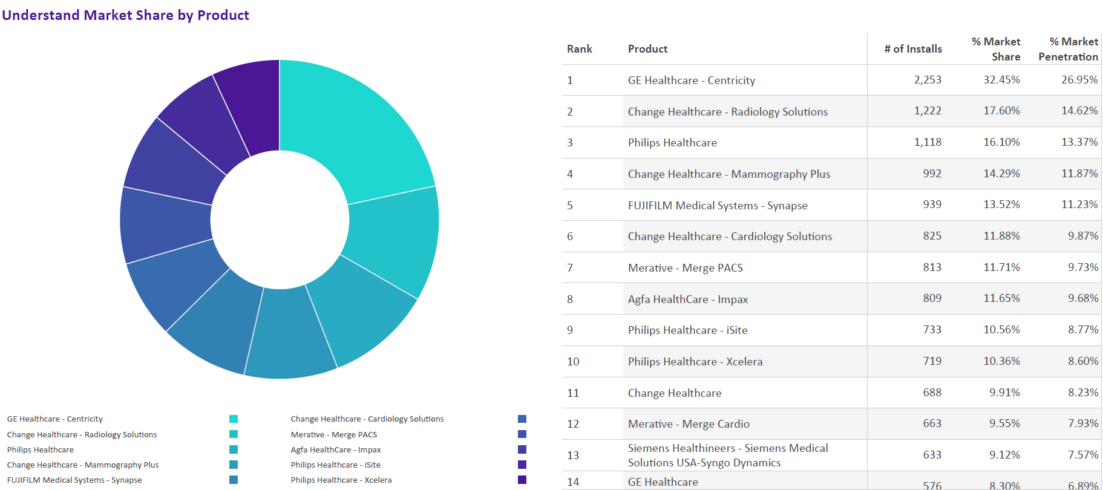Click Change Healthcare - Mammography Plus legend swatch
The width and height of the screenshot is (1103, 490).
[234, 465]
